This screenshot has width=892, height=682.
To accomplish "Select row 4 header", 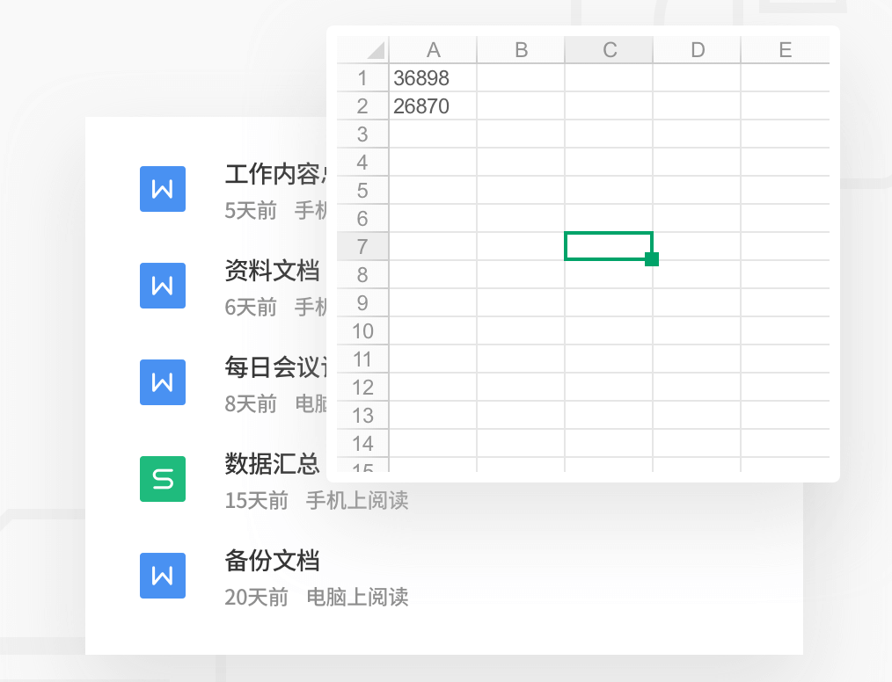I will (x=363, y=162).
